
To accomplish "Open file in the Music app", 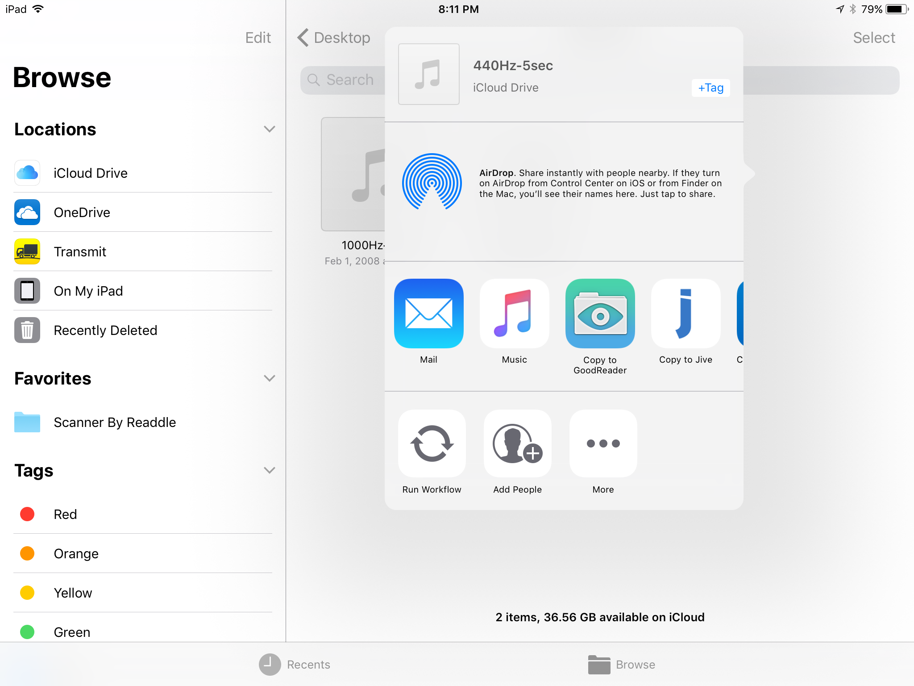I will (x=514, y=314).
